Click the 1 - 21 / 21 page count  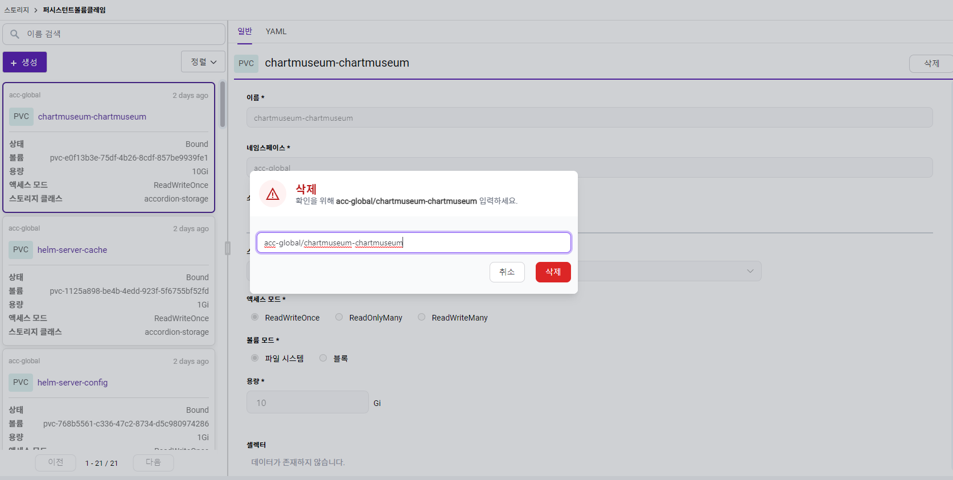point(101,463)
